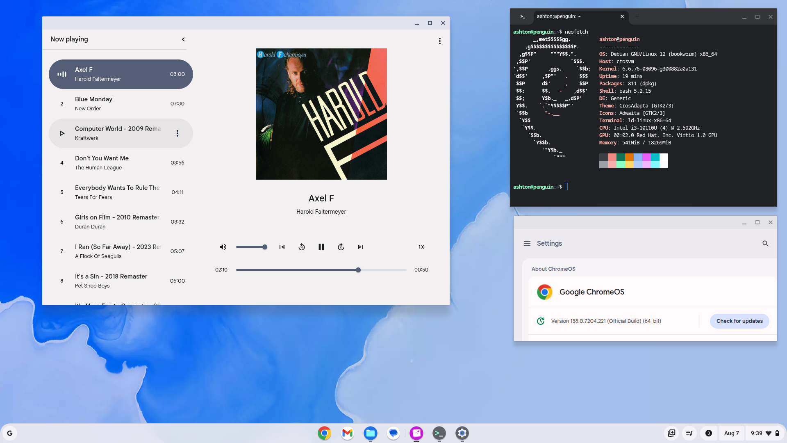Forward 10 seconds in the track
Screen dimensions: 787x443
click(341, 247)
